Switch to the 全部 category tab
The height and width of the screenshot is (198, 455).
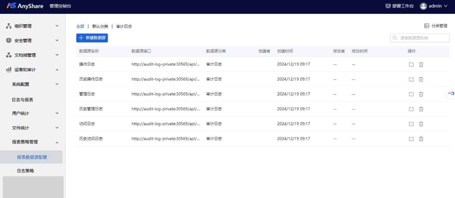coord(80,27)
